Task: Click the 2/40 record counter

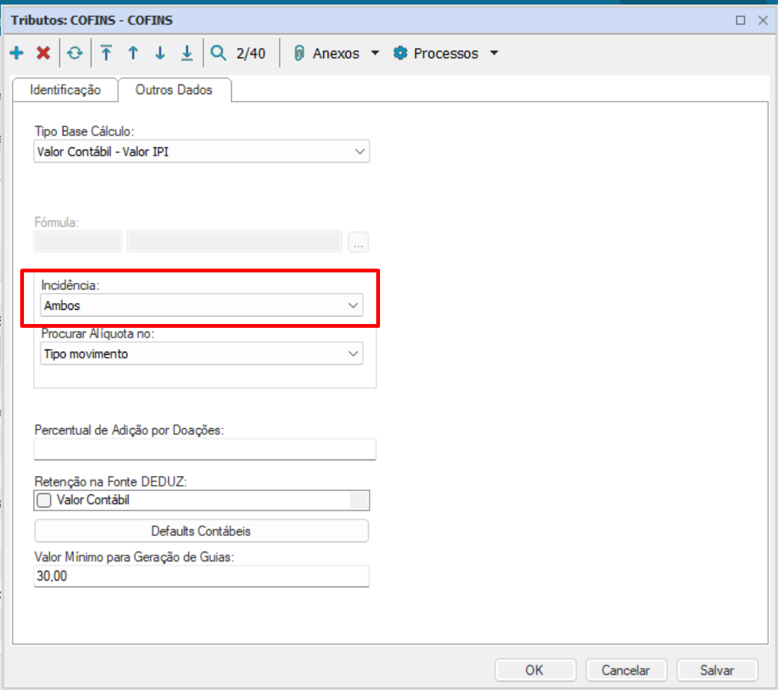Action: pos(251,53)
